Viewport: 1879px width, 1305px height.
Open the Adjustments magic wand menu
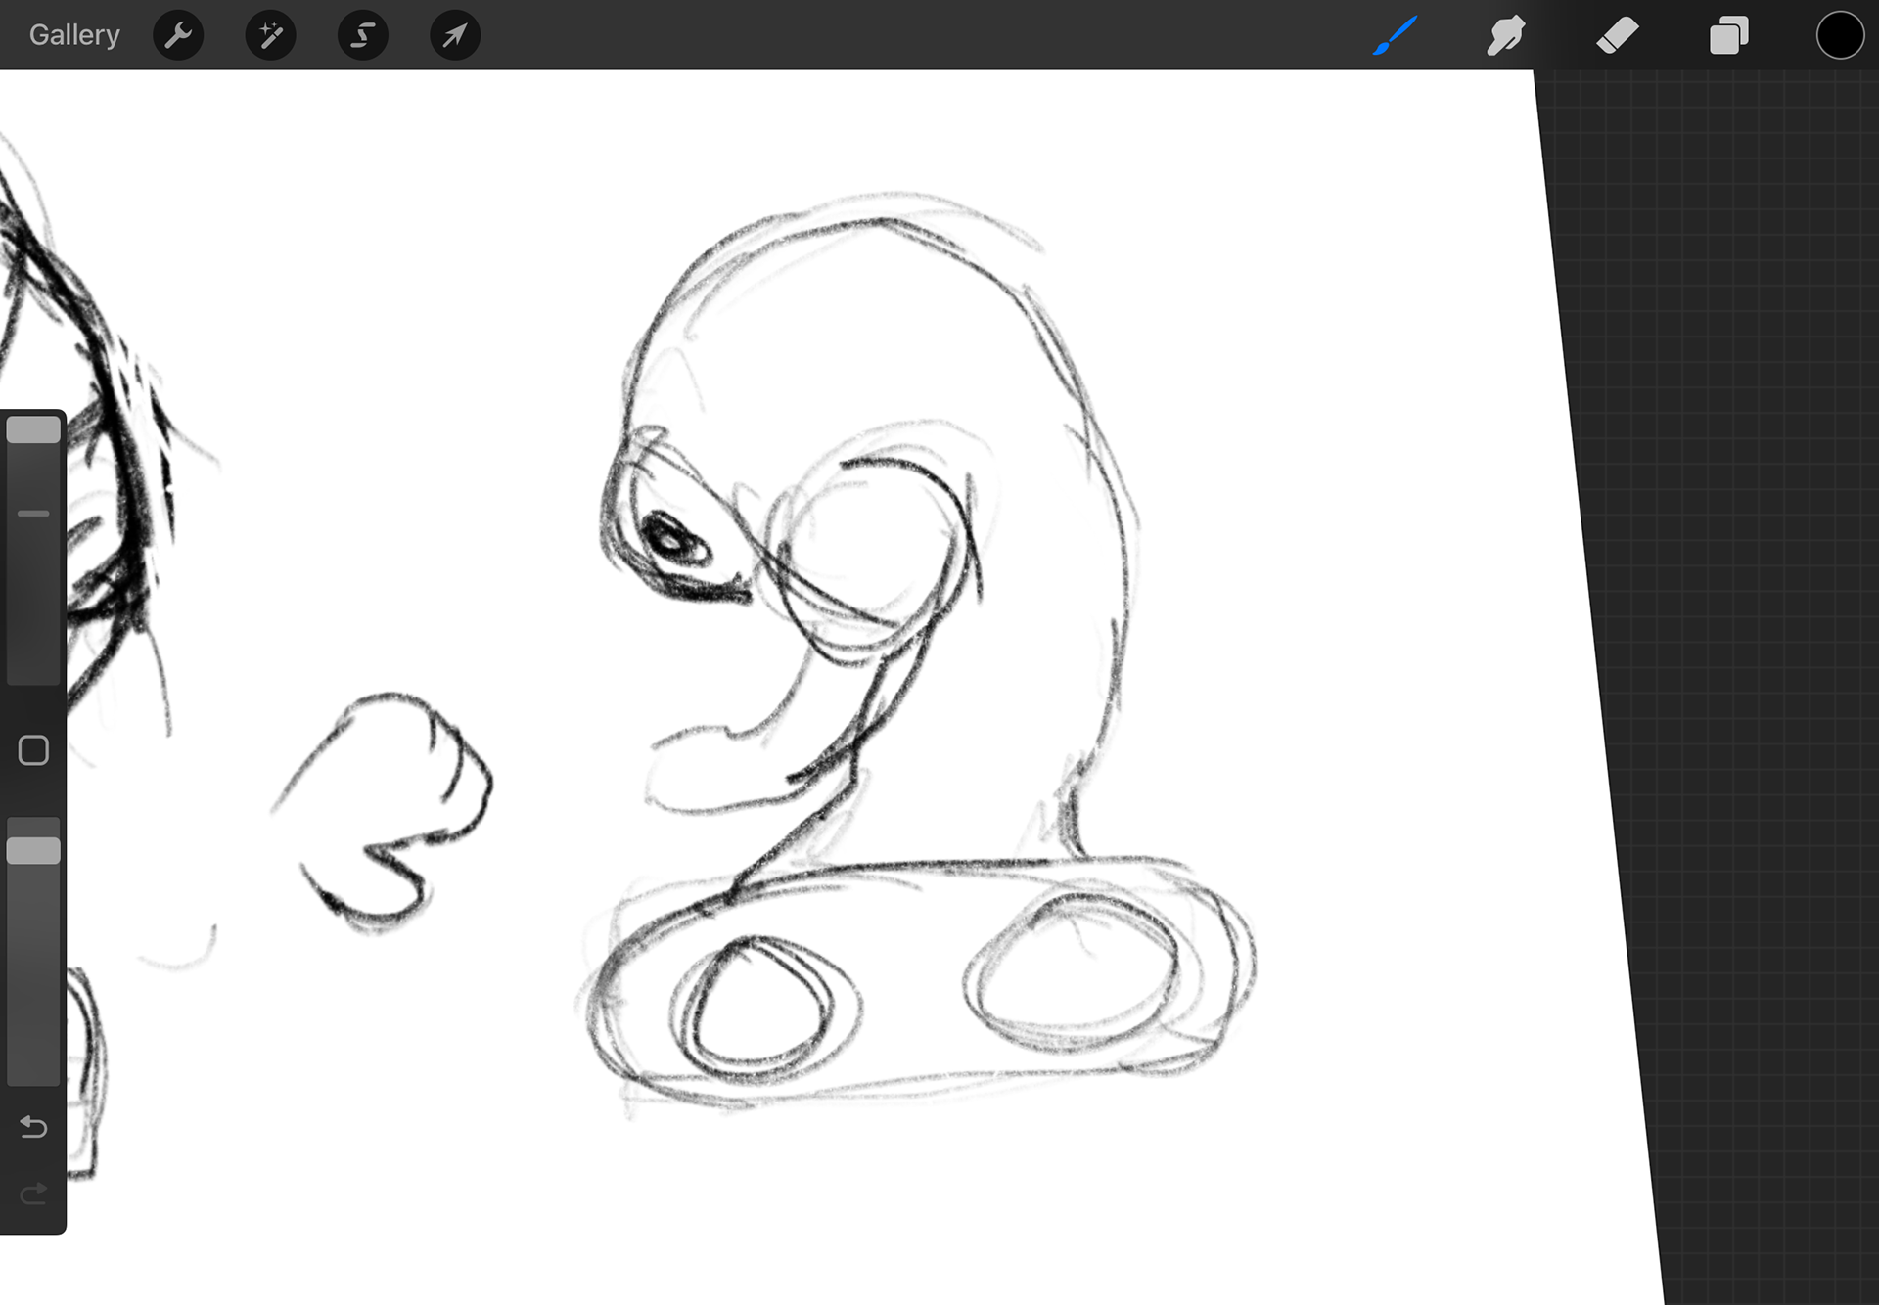pyautogui.click(x=270, y=35)
